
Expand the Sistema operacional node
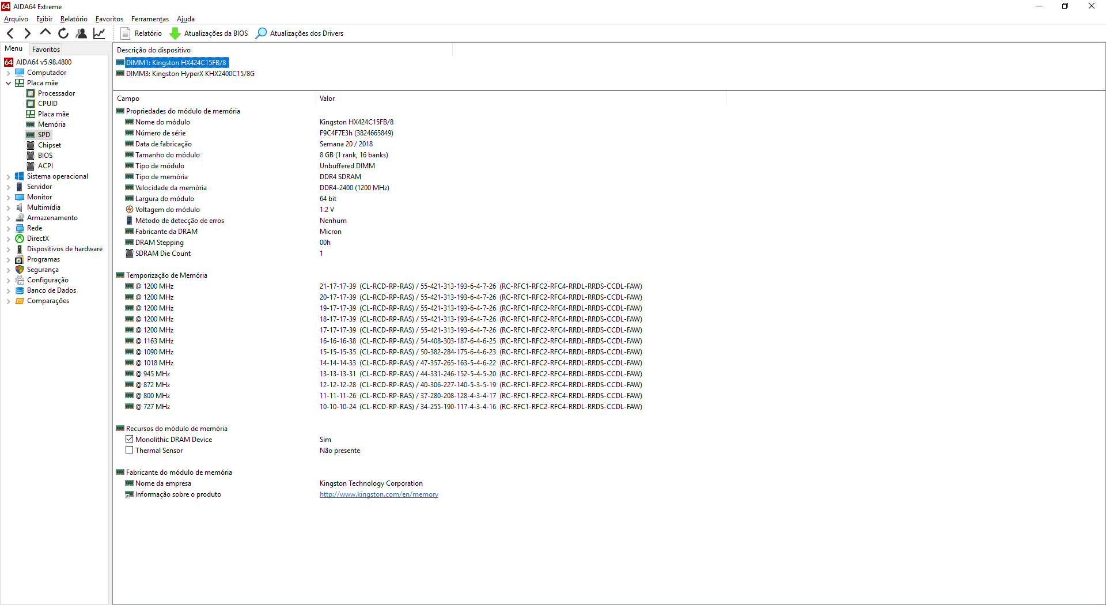coord(8,176)
